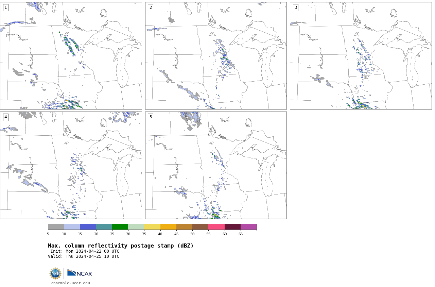Click the colorbar tick label 50

click(x=192, y=234)
